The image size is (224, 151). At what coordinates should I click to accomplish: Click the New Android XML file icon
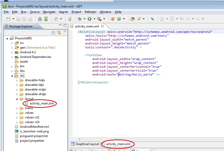[x=70, y=19]
